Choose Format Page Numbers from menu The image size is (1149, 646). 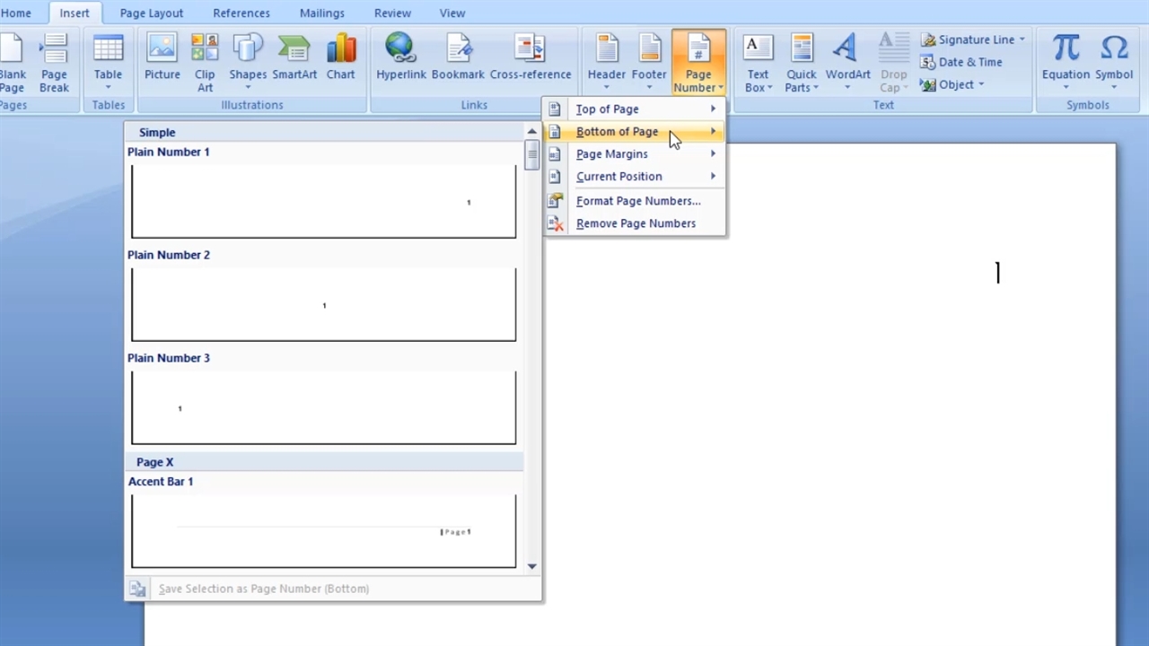click(637, 201)
